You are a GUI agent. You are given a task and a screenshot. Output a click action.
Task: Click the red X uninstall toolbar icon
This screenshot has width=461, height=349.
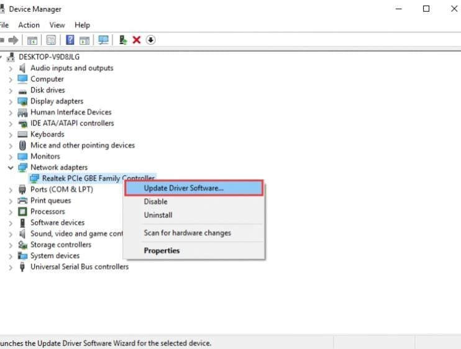[137, 40]
